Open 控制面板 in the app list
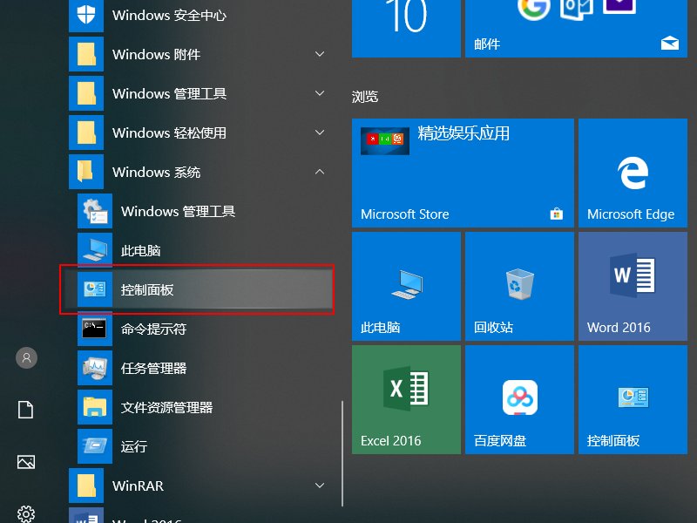This screenshot has height=523, width=697. [x=196, y=289]
